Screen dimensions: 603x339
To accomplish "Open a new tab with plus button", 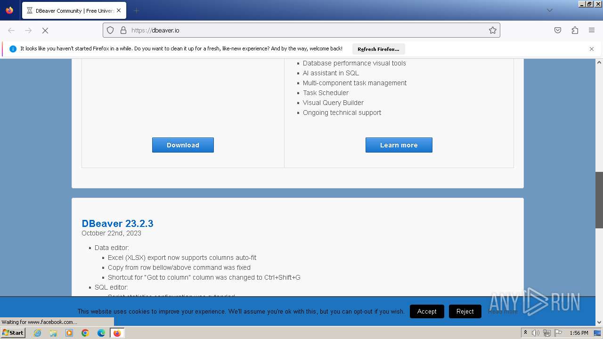I will click(x=136, y=10).
